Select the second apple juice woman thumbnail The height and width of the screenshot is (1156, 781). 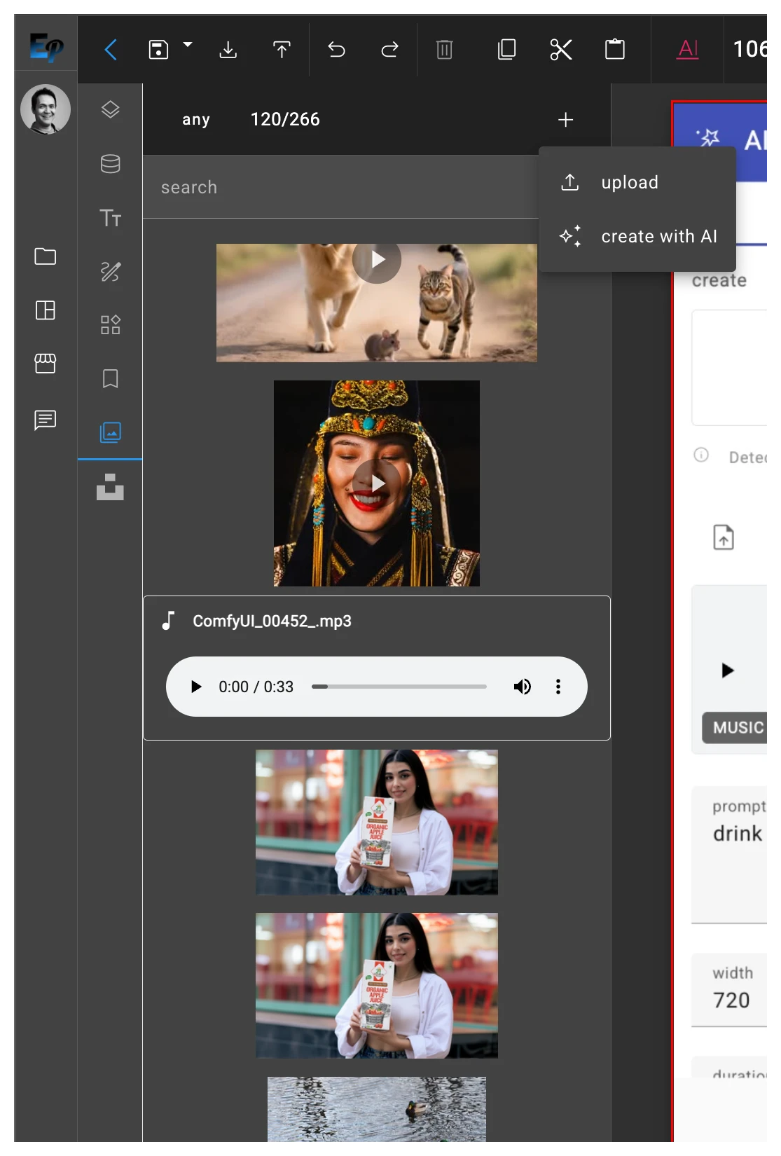tap(377, 986)
